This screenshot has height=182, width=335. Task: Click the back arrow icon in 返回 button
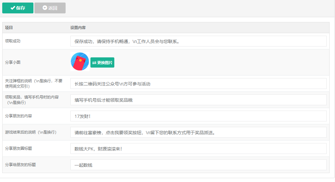[45, 8]
